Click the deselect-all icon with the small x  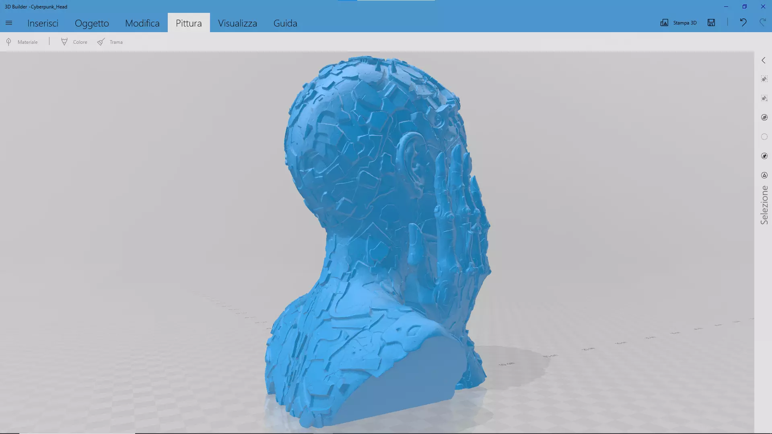click(x=764, y=98)
